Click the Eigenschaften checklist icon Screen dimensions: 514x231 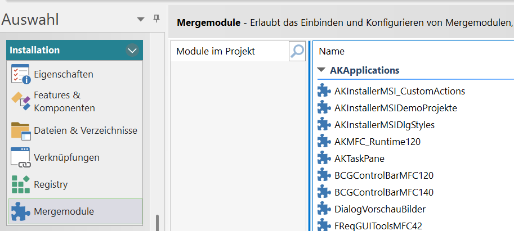(20, 74)
